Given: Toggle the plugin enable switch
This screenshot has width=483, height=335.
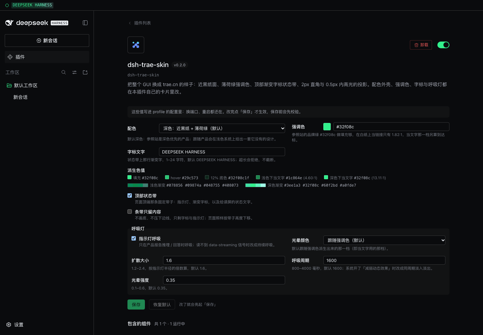Looking at the screenshot, I should tap(443, 45).
